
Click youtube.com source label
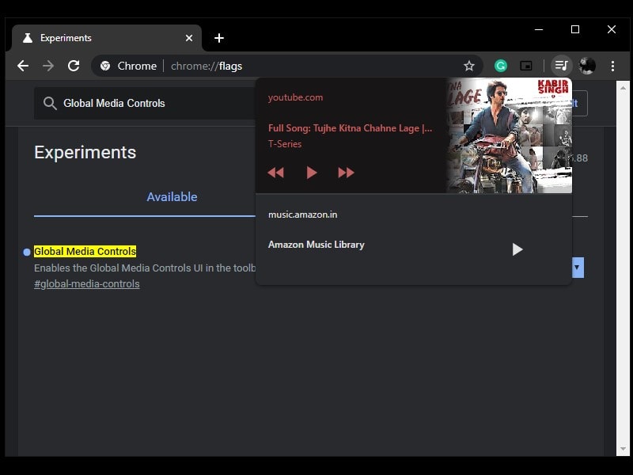pyautogui.click(x=295, y=97)
